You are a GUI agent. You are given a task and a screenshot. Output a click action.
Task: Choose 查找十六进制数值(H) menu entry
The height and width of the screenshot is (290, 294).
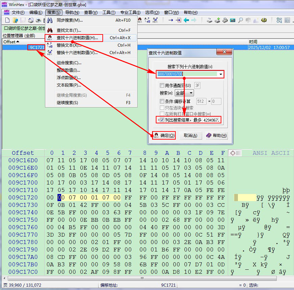point(91,38)
